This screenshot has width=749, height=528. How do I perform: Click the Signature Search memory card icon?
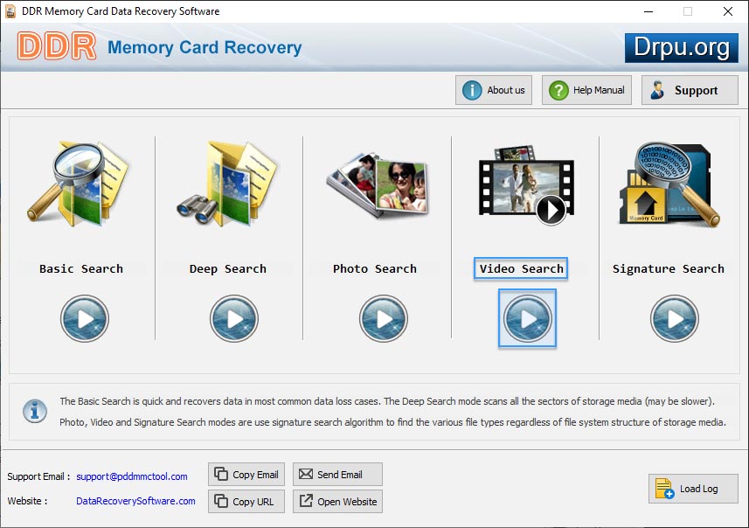669,184
